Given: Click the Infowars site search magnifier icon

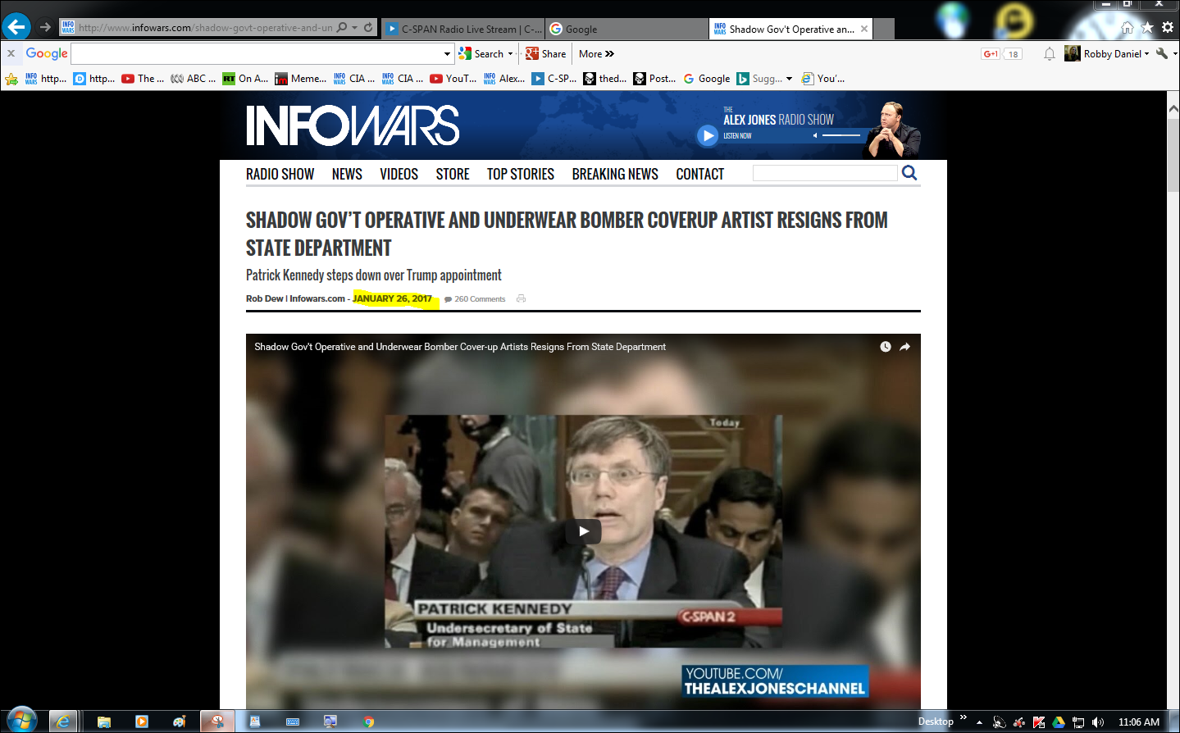Looking at the screenshot, I should 909,173.
